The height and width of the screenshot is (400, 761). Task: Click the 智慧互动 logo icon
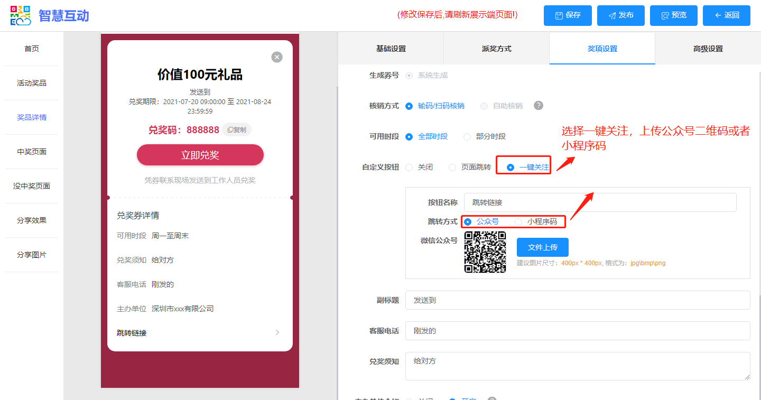coord(21,15)
